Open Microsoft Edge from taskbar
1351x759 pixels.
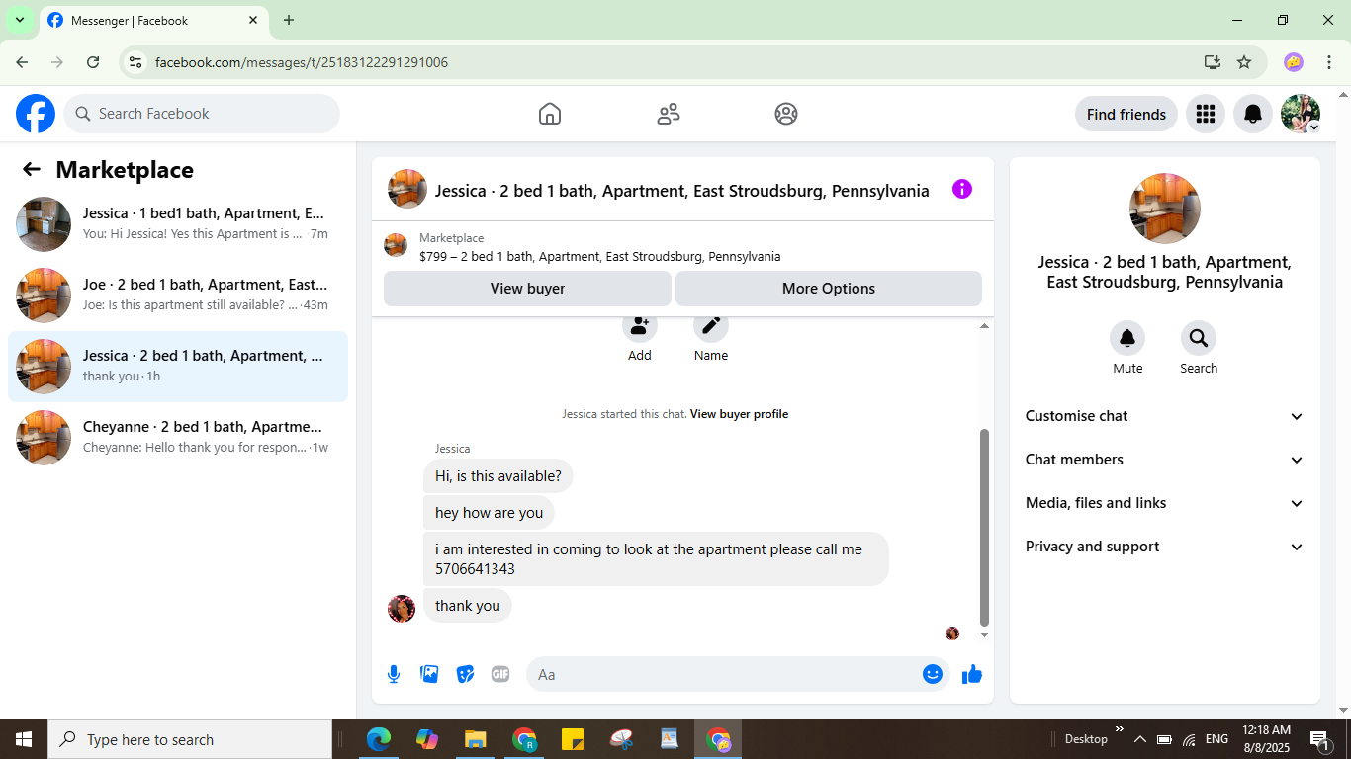(379, 739)
